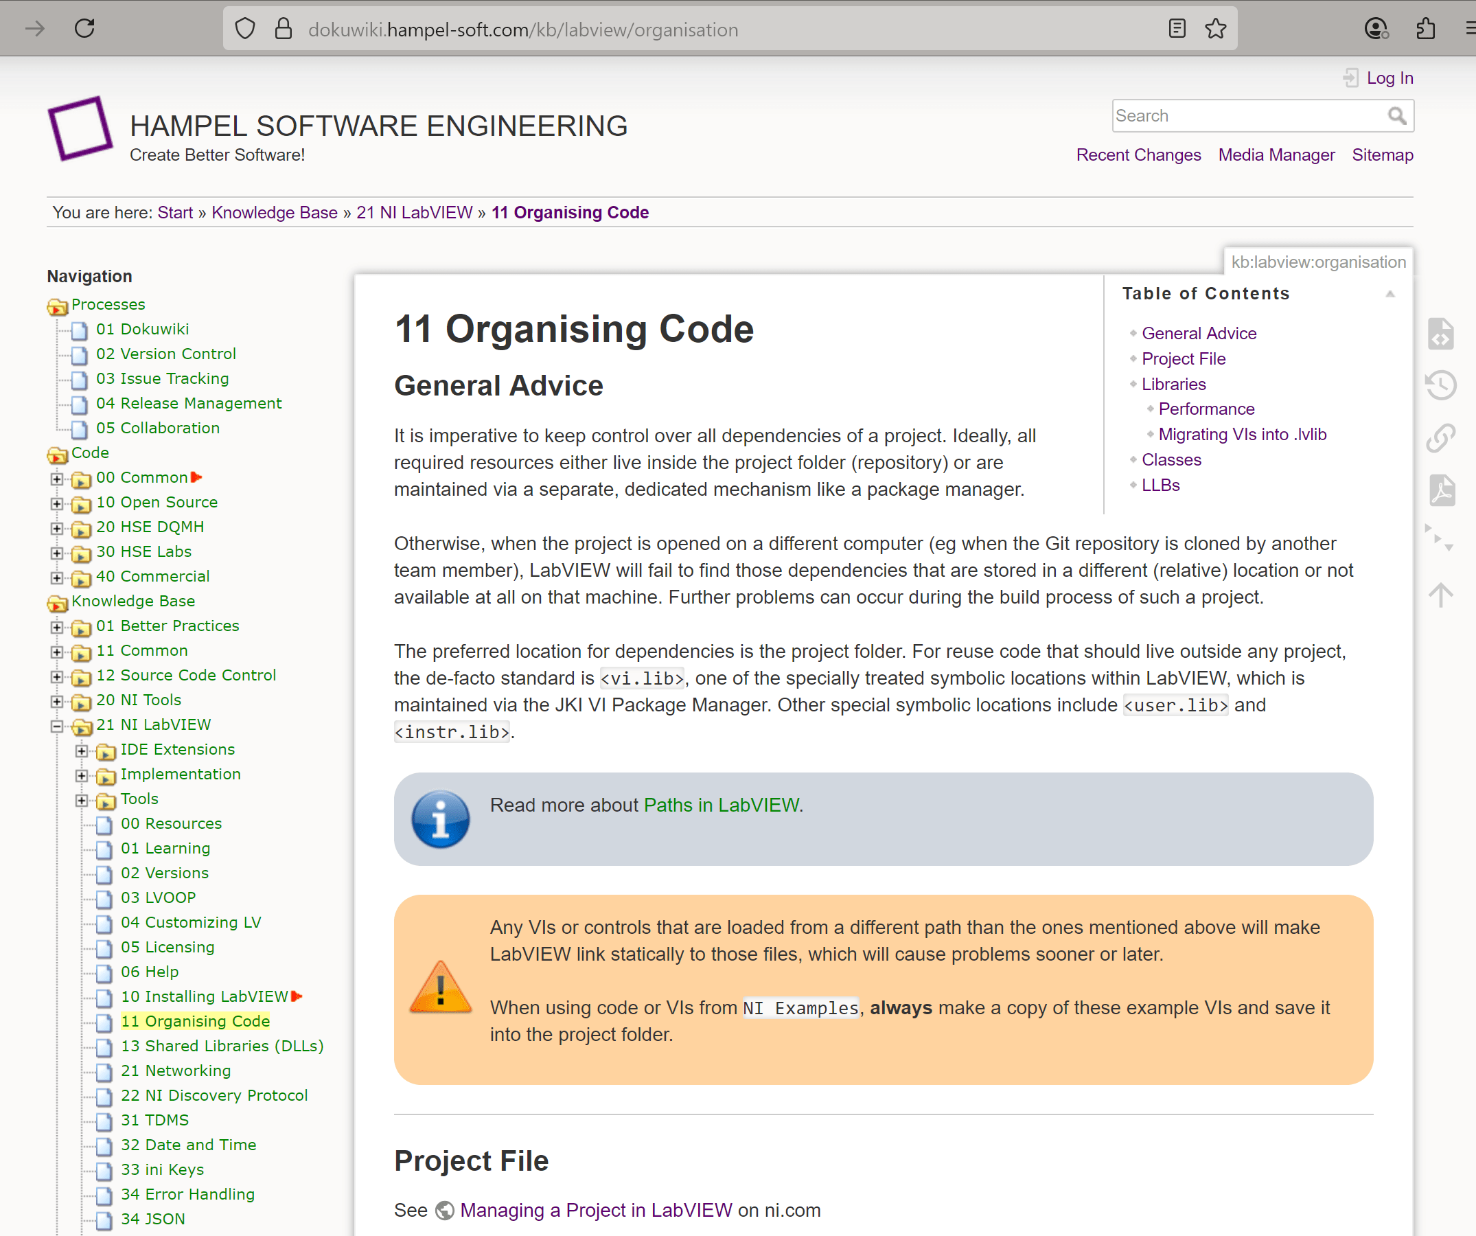Open Recent Changes menu link
Image resolution: width=1476 pixels, height=1236 pixels.
click(x=1138, y=154)
